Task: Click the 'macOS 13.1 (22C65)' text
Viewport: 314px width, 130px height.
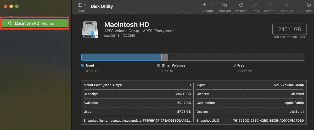Action: [x=120, y=36]
